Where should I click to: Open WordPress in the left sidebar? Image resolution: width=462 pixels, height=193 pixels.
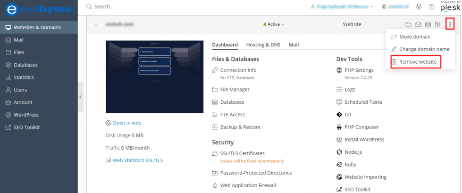click(x=39, y=115)
